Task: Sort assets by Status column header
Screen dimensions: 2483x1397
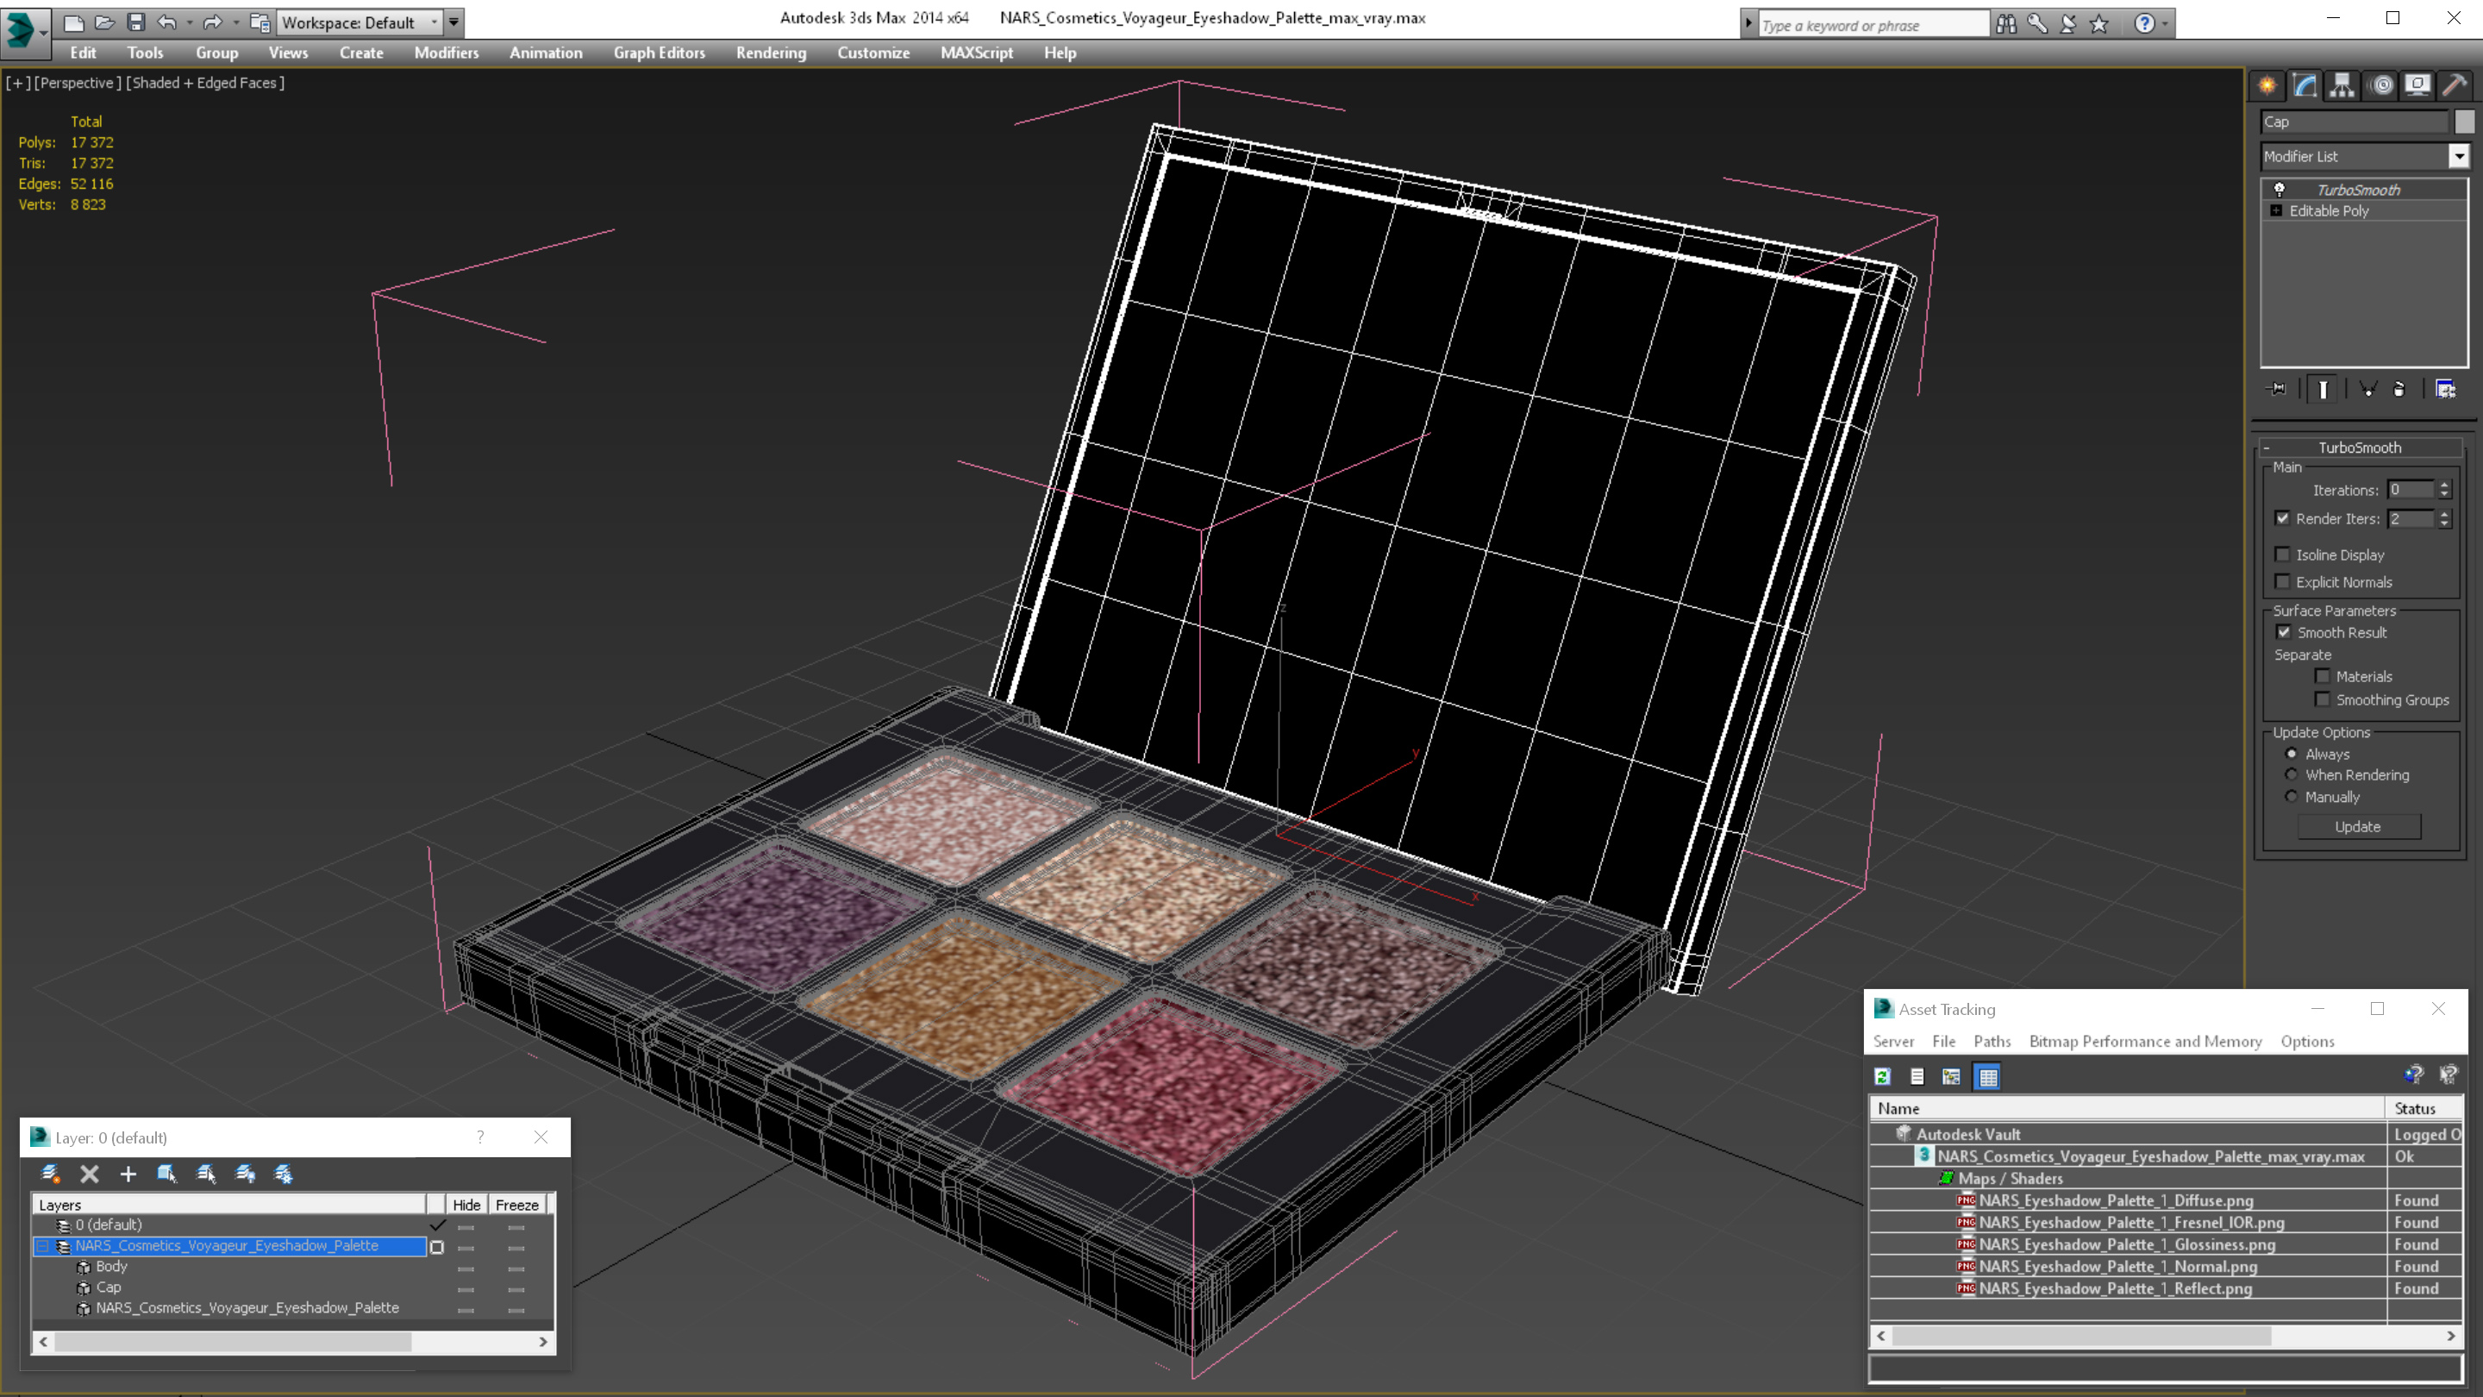Action: [2424, 1109]
